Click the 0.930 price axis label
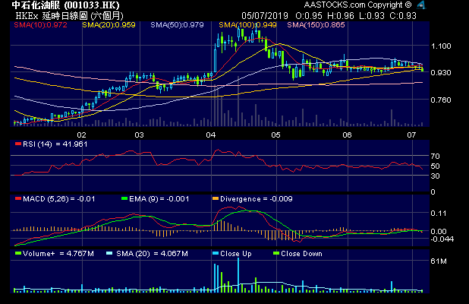 pyautogui.click(x=441, y=73)
